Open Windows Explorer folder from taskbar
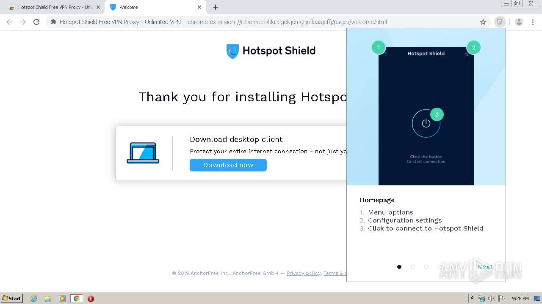Image resolution: width=542 pixels, height=304 pixels. click(48, 299)
